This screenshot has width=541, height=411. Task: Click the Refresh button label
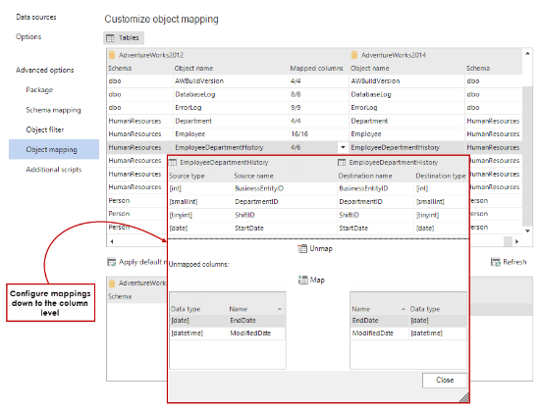[514, 262]
